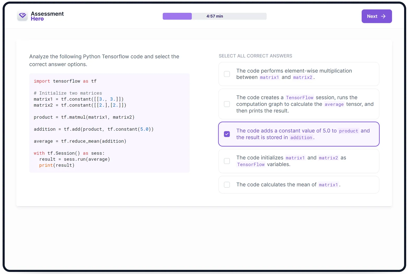Click the tf.add addition code line
The image size is (408, 274).
tap(94, 129)
